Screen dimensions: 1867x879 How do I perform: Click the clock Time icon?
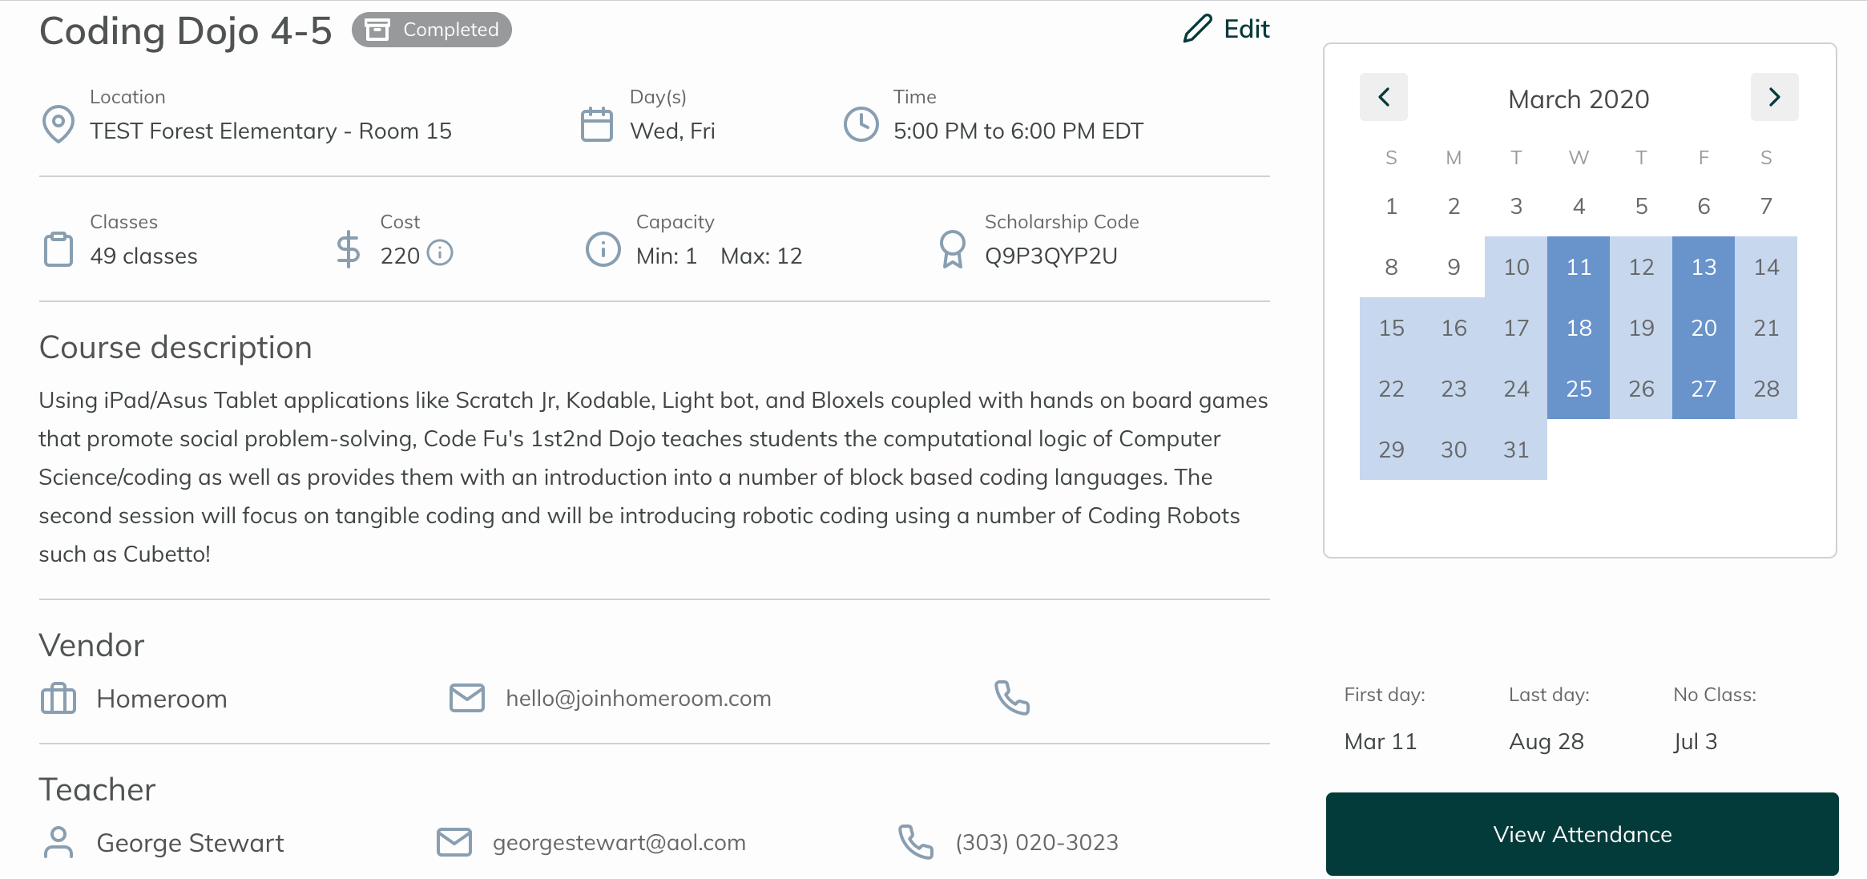tap(861, 124)
